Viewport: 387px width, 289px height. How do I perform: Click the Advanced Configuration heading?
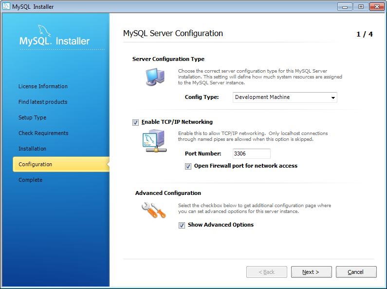[168, 193]
